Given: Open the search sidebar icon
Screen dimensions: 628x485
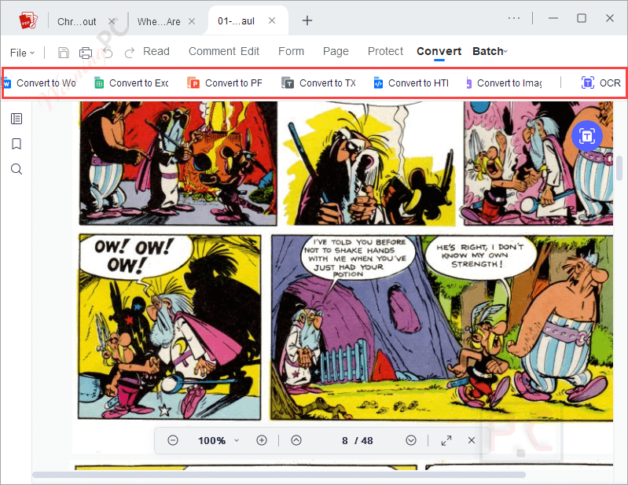Looking at the screenshot, I should pyautogui.click(x=17, y=169).
